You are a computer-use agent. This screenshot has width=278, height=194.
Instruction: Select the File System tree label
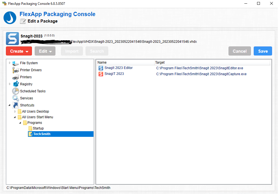tap(29, 63)
